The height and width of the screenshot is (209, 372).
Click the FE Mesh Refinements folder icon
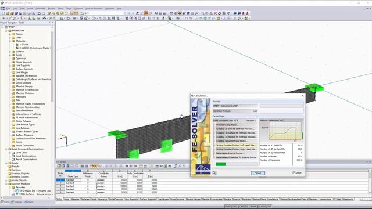(x=13, y=117)
